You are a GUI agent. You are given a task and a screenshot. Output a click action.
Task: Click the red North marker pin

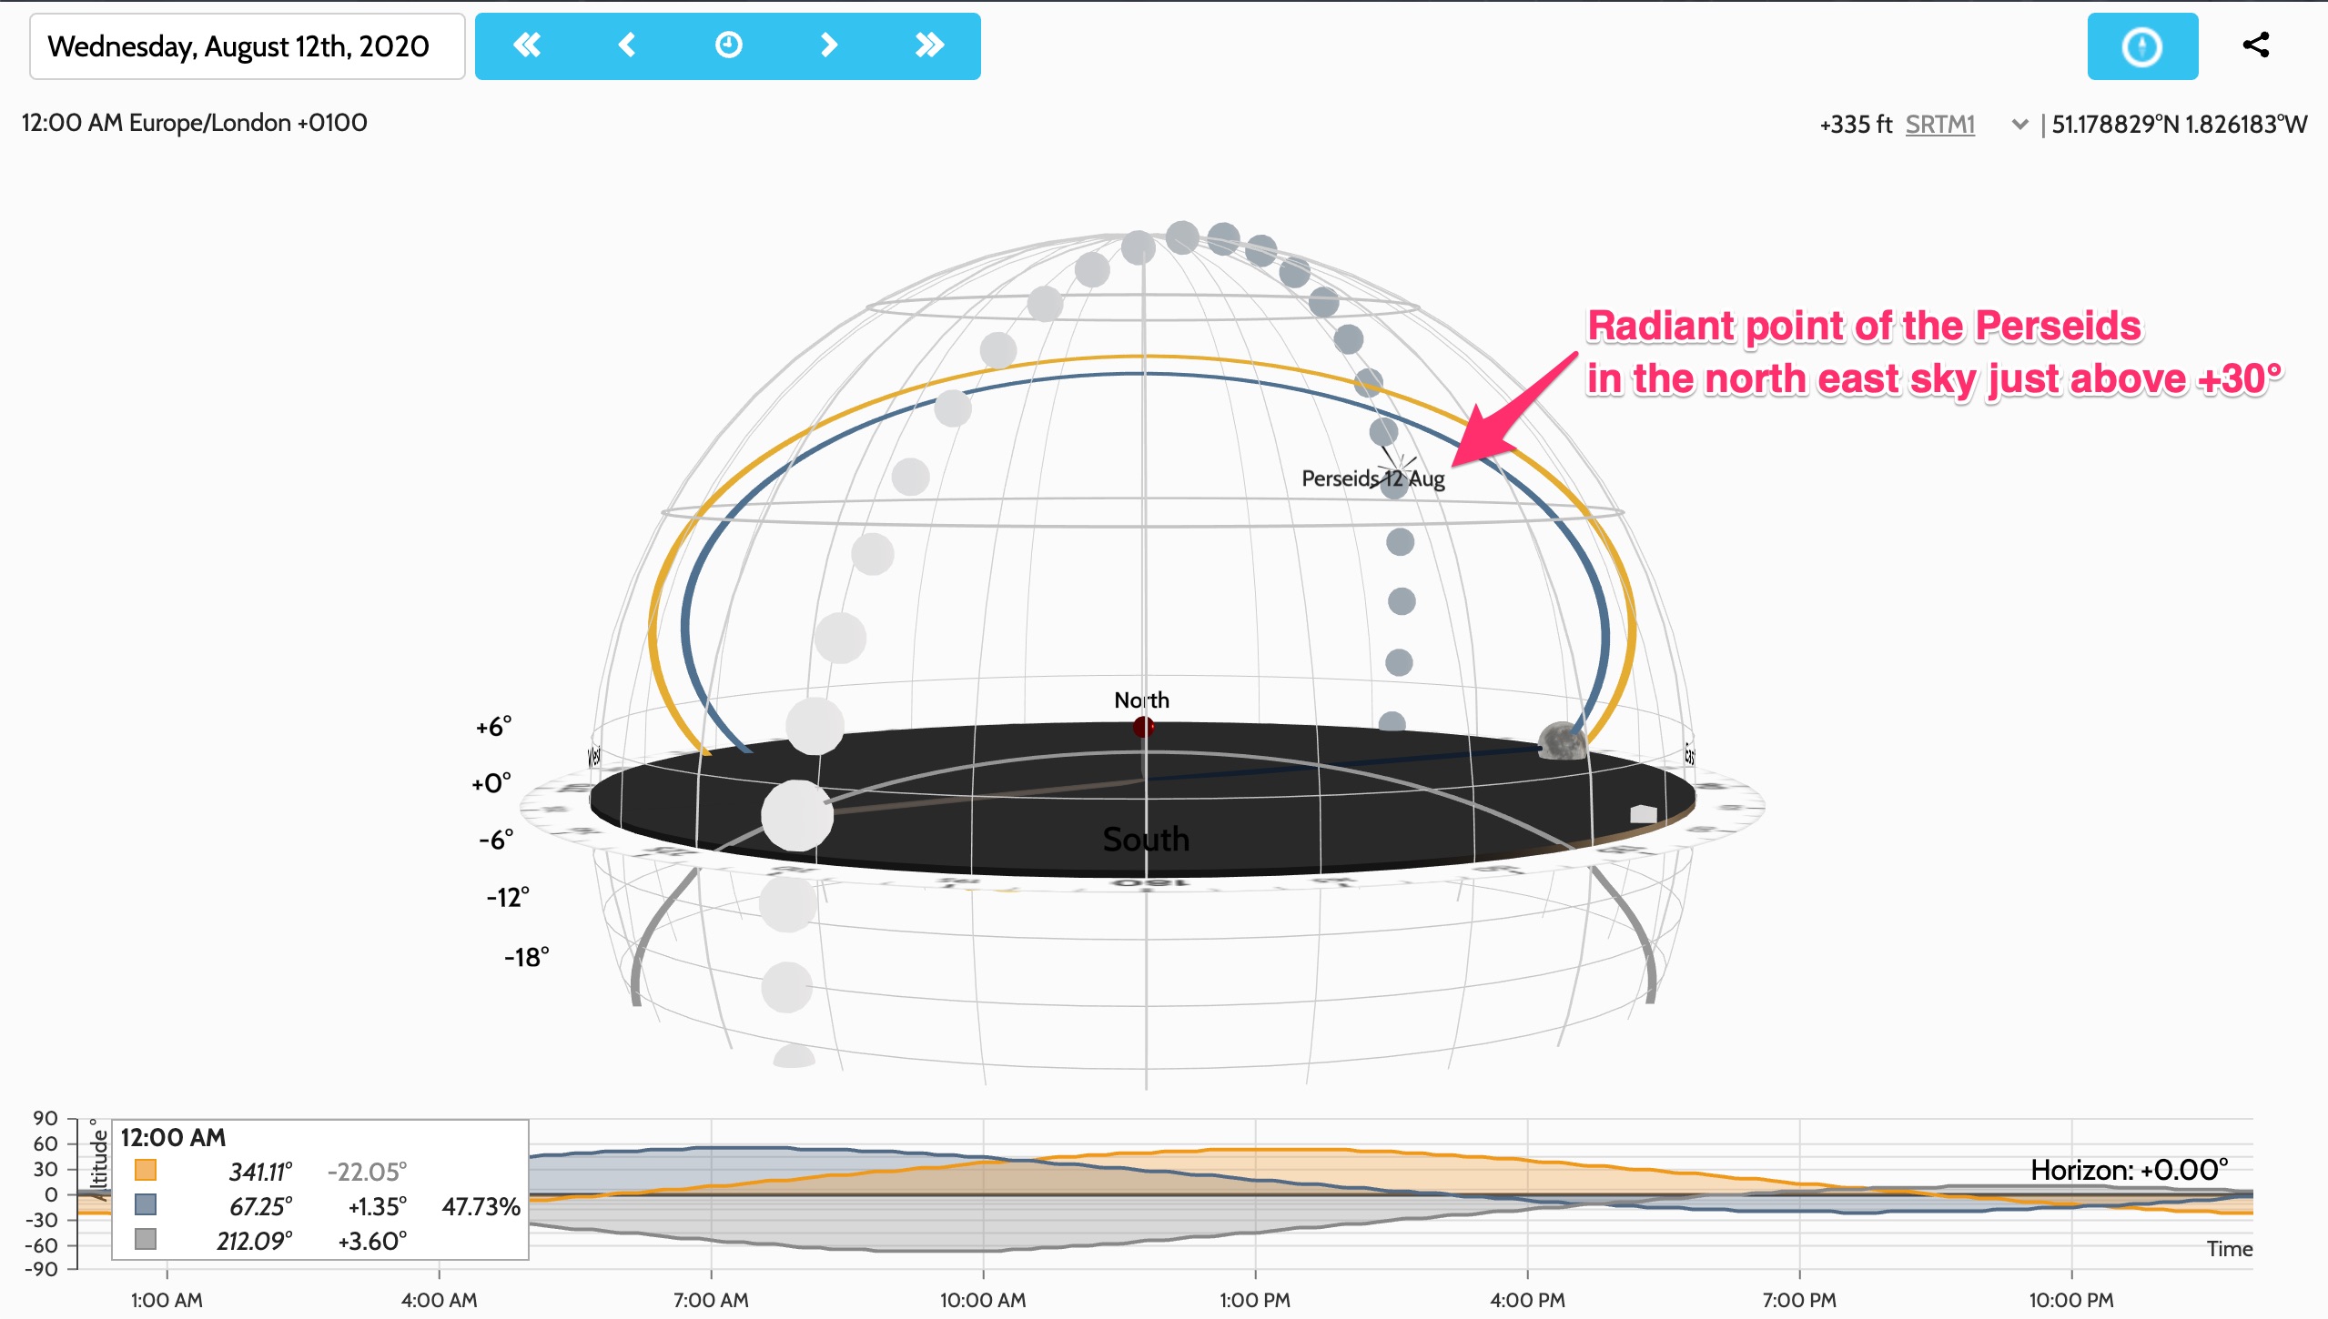click(x=1144, y=727)
